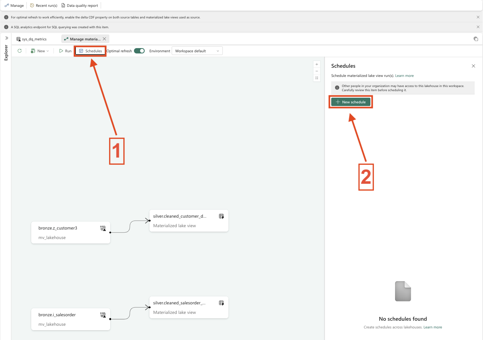This screenshot has width=483, height=340.
Task: Expand the New dropdown menu
Action: click(40, 51)
